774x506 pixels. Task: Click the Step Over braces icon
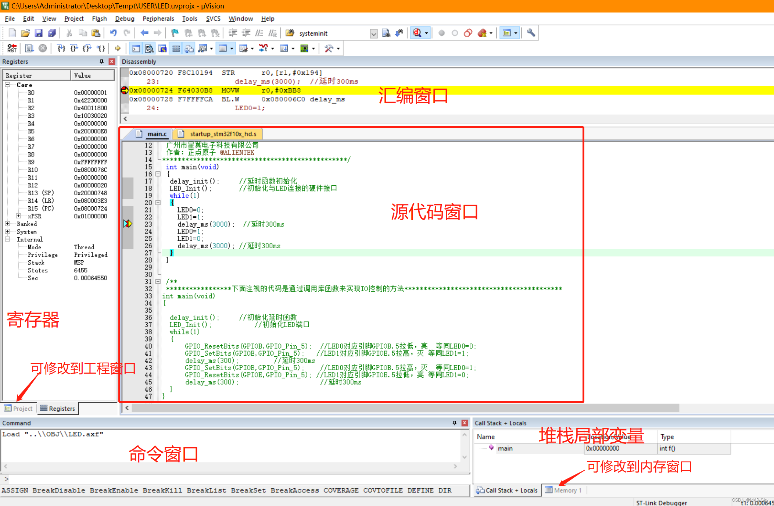tap(74, 48)
